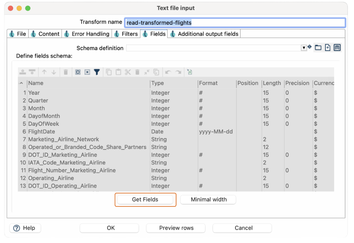Click the Name column header
Screen dimensions: 354x243
tap(89, 83)
